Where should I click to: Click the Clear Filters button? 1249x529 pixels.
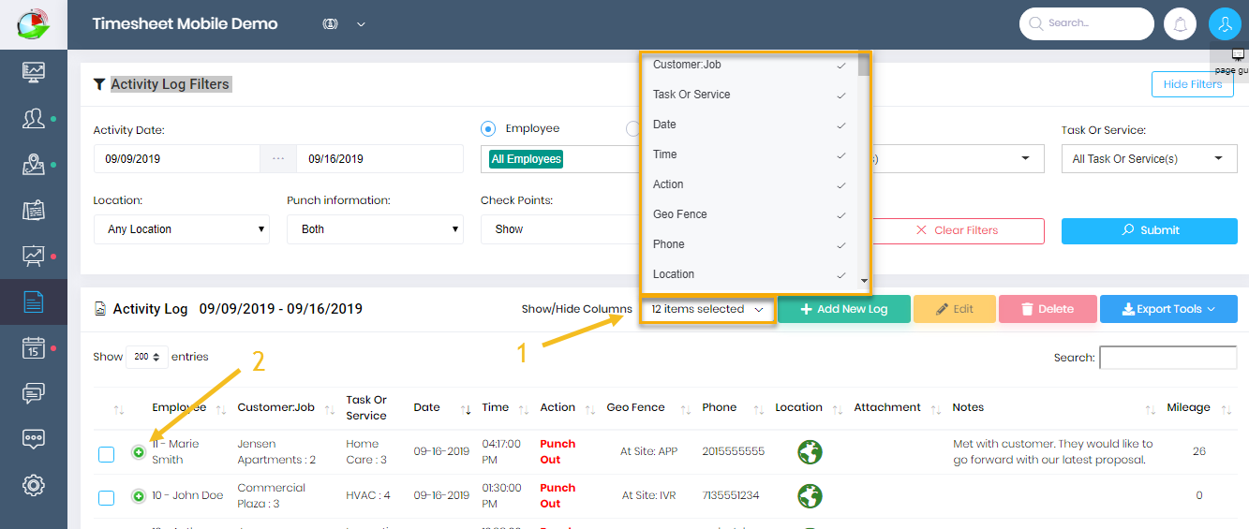coord(957,230)
